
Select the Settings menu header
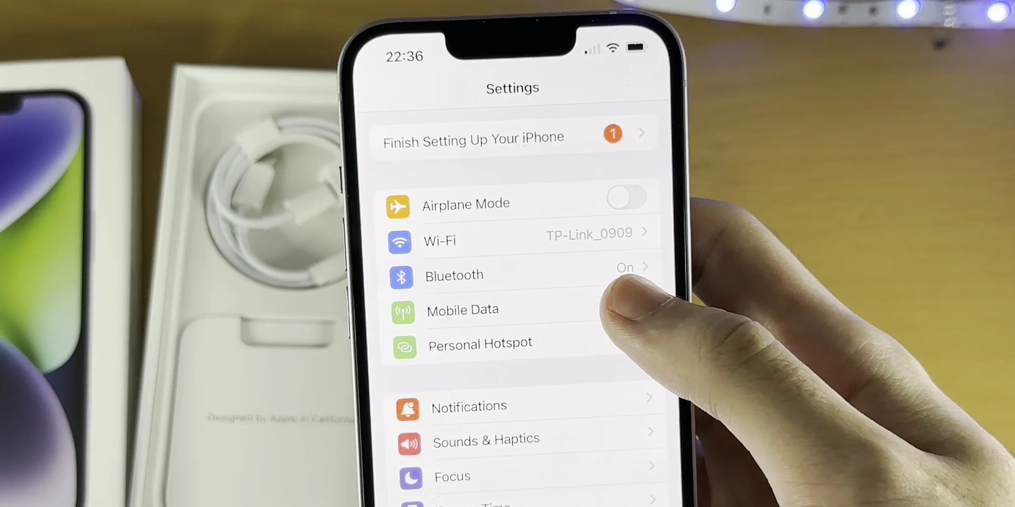[x=513, y=87]
